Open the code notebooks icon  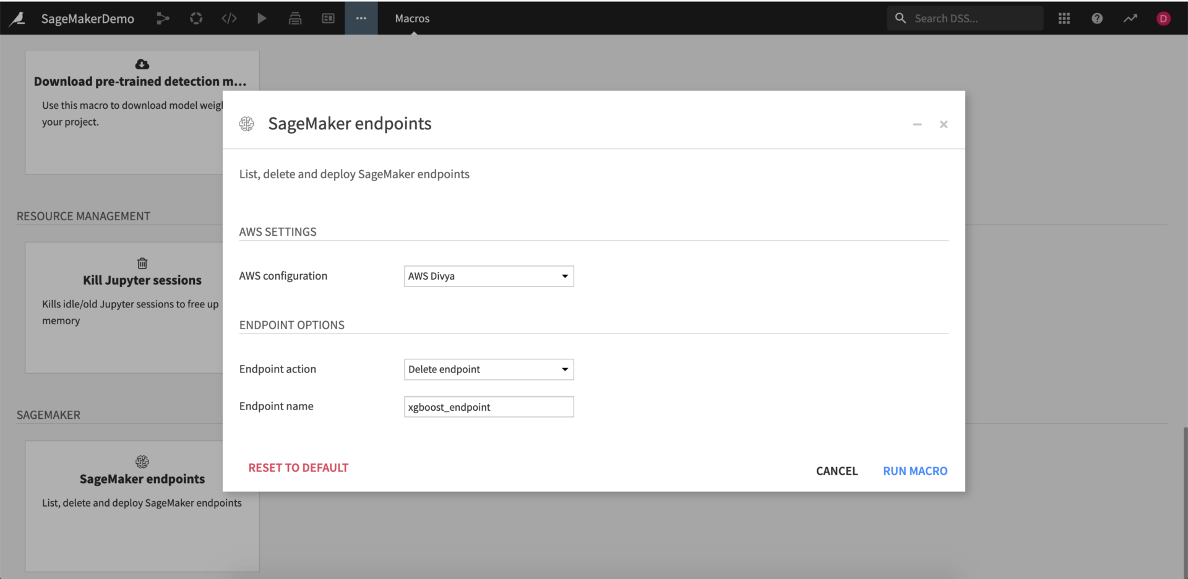[x=229, y=18]
